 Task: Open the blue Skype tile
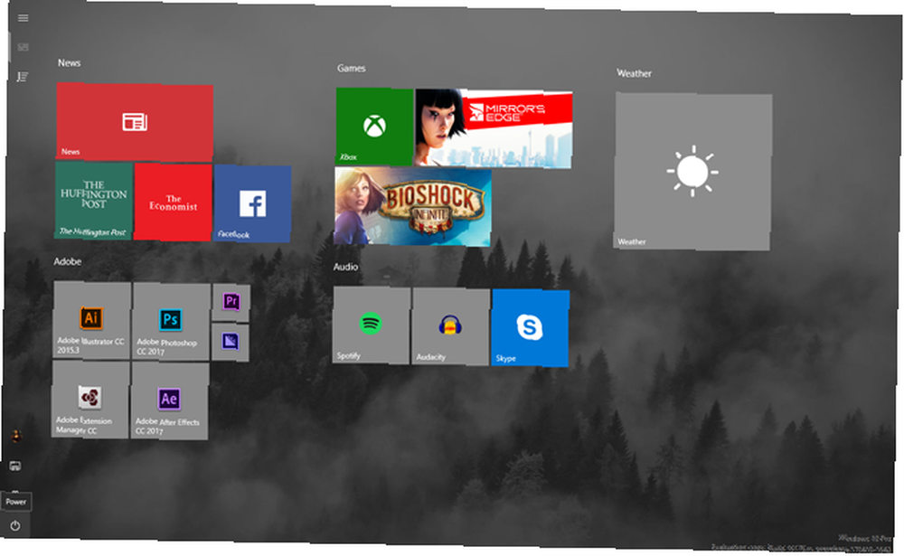point(531,328)
